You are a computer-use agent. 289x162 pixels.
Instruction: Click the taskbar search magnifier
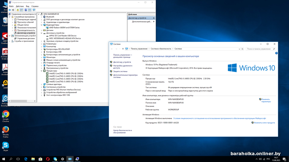11,159
